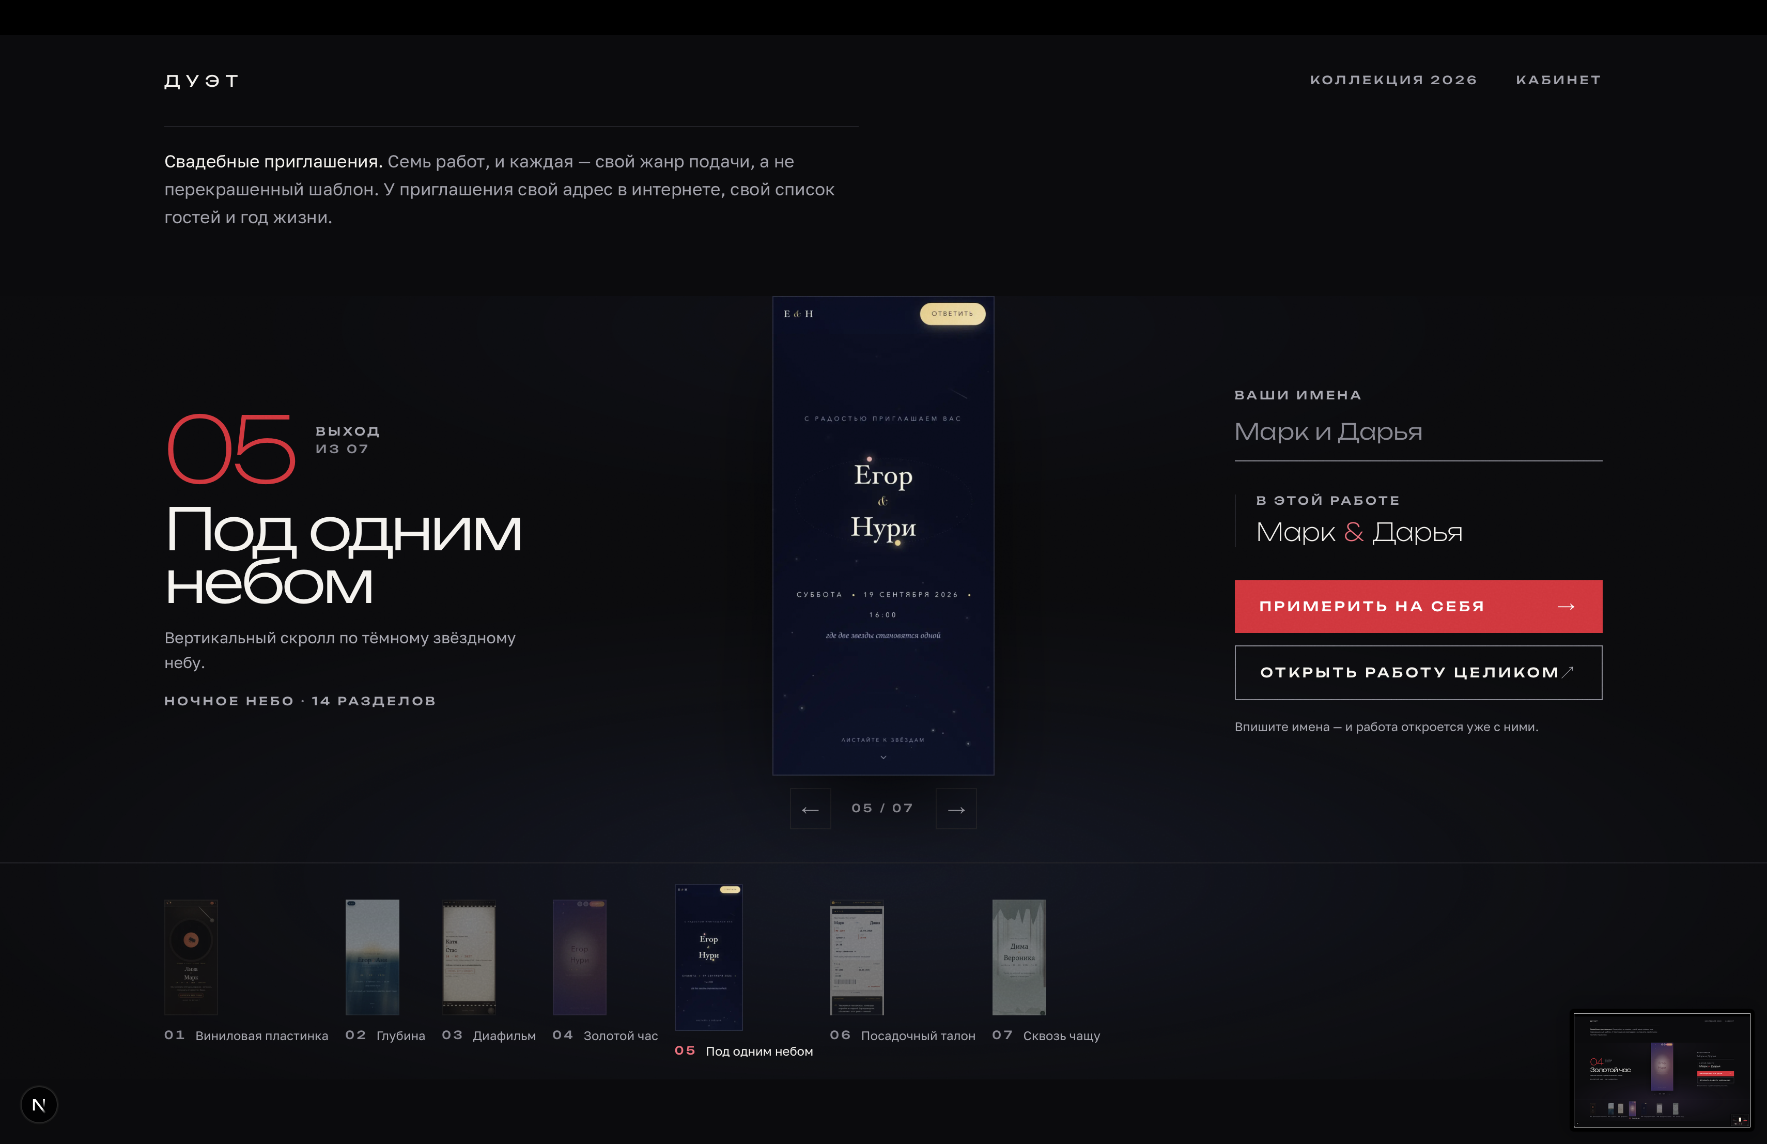Click the label 02 Глубина
The height and width of the screenshot is (1144, 1767).
click(x=385, y=1035)
